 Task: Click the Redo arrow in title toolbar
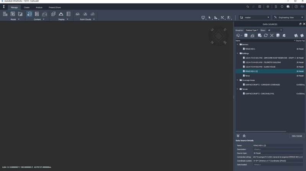(x=254, y=7)
